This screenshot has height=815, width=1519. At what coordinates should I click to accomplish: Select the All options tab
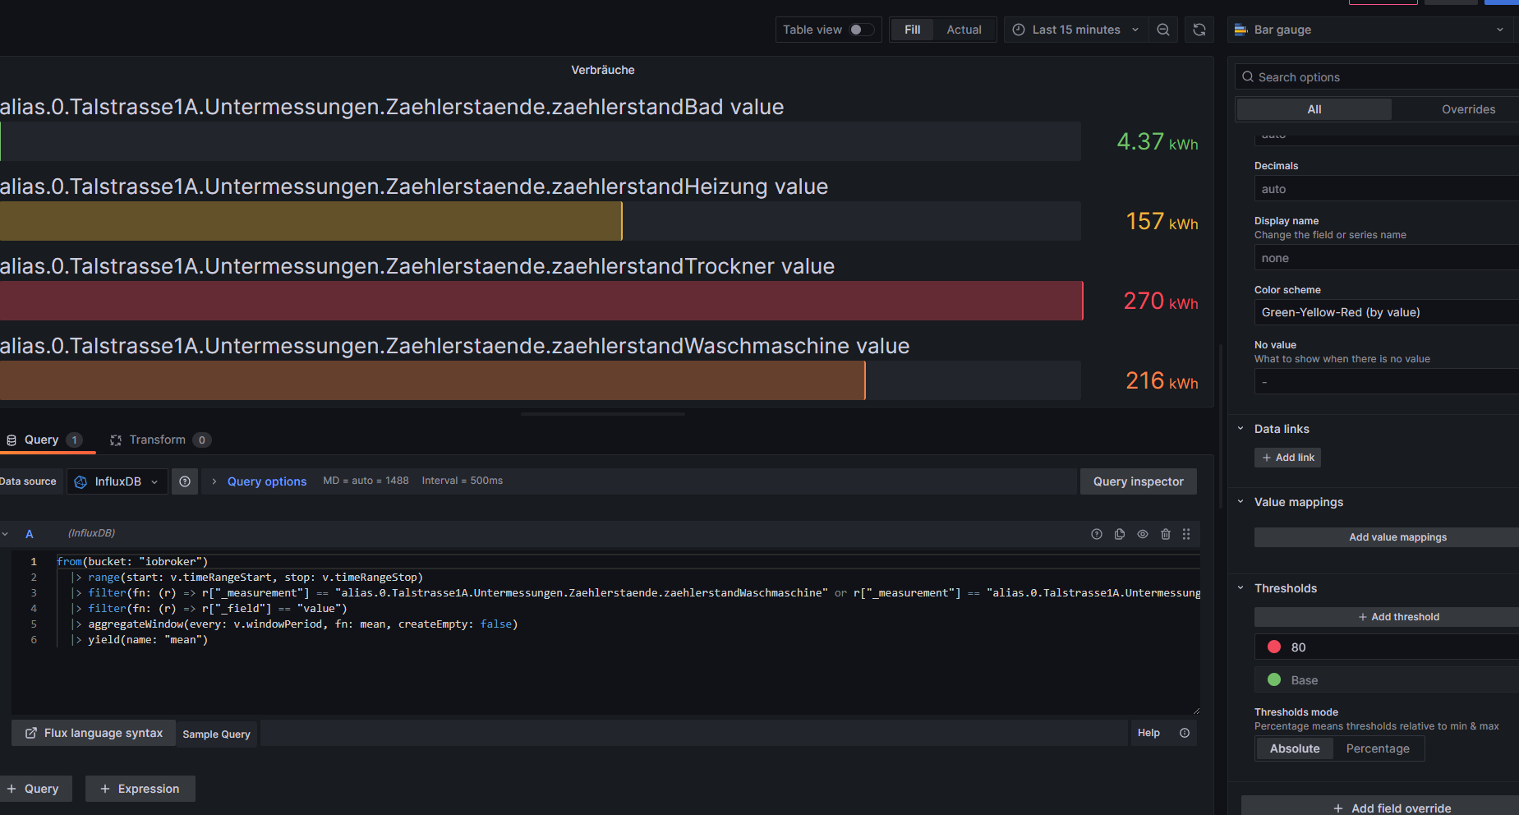[x=1314, y=109]
